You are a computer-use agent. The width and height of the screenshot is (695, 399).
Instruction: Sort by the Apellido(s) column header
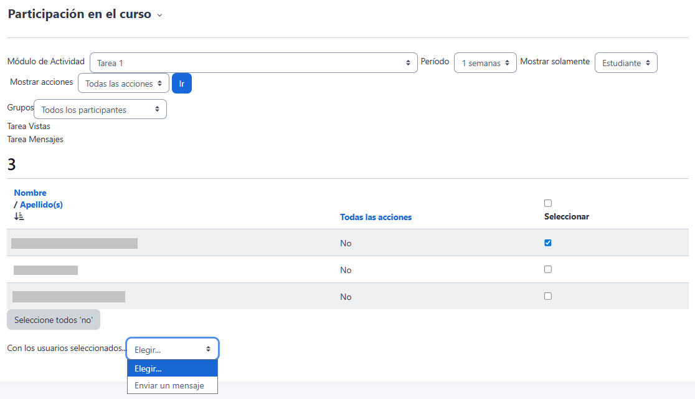point(41,204)
